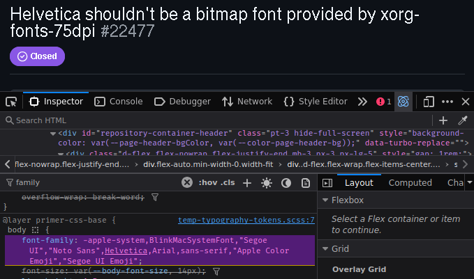Toggle dark color scheme simulation
The image size is (474, 279).
coord(286,183)
